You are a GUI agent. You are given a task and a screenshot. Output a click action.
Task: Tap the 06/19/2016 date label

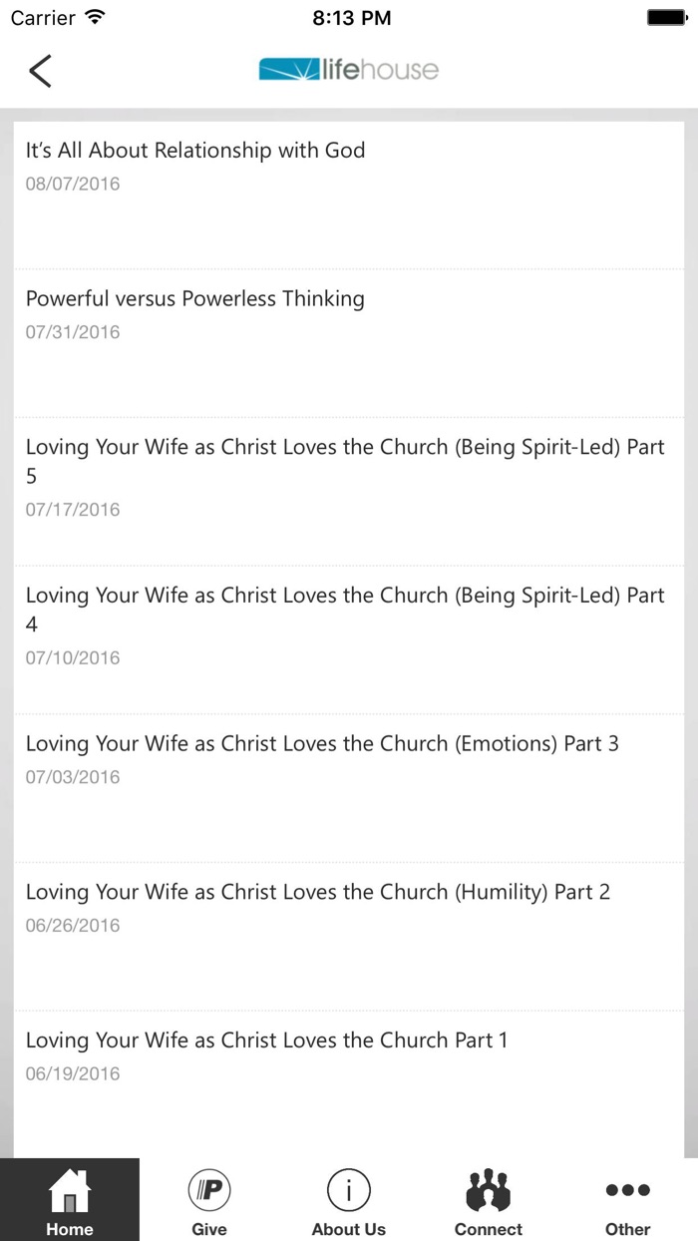[73, 1074]
